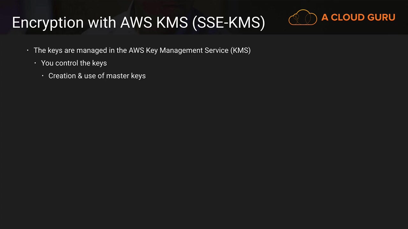Click the bullet dot before "You control the keys"
Screen dimensions: 408x229
35,63
